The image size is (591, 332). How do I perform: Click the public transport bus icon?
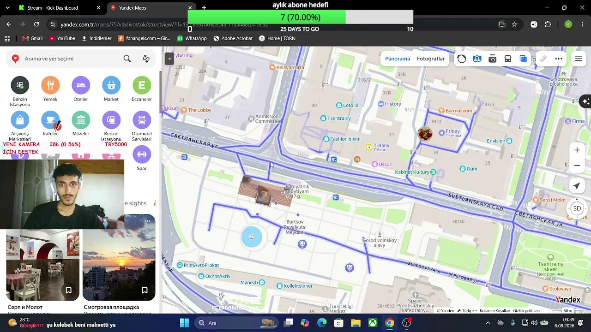point(508,59)
